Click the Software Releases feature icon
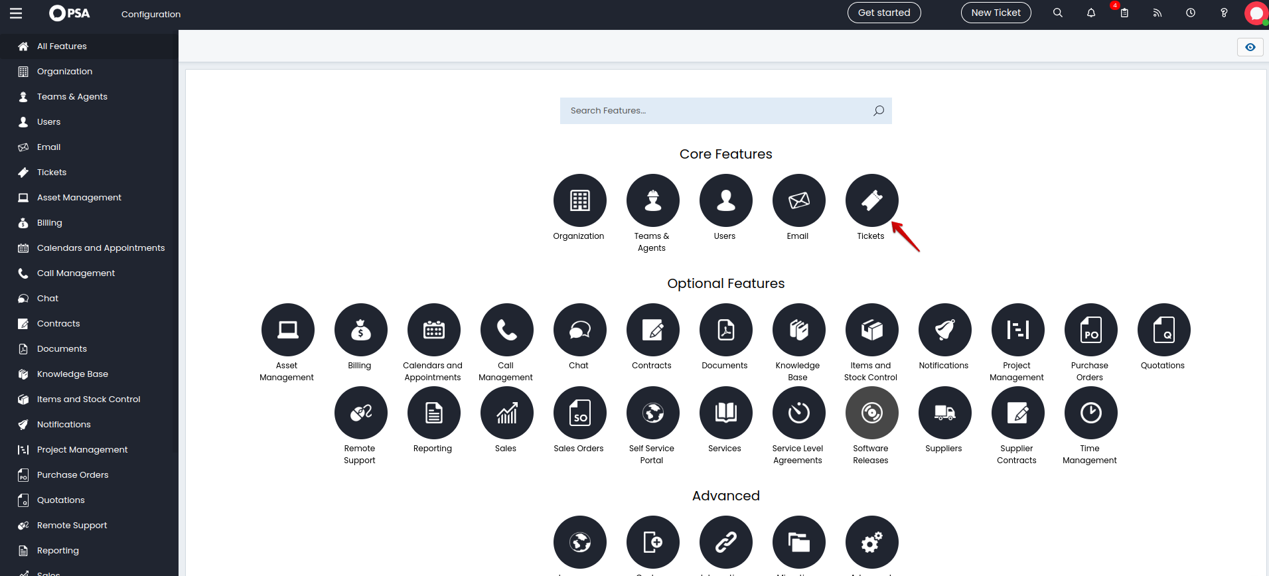 [871, 413]
